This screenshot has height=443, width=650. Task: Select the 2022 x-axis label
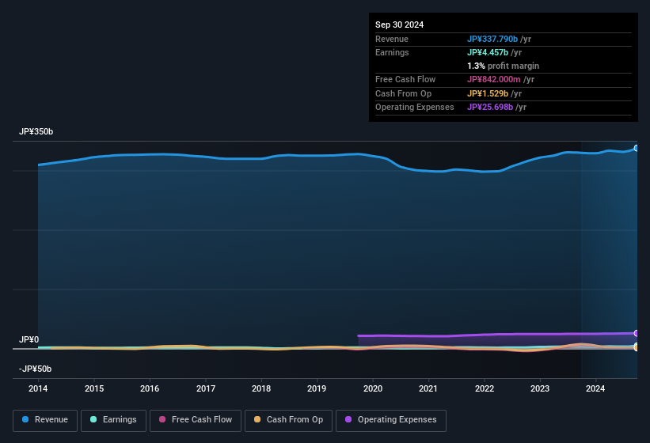(485, 388)
